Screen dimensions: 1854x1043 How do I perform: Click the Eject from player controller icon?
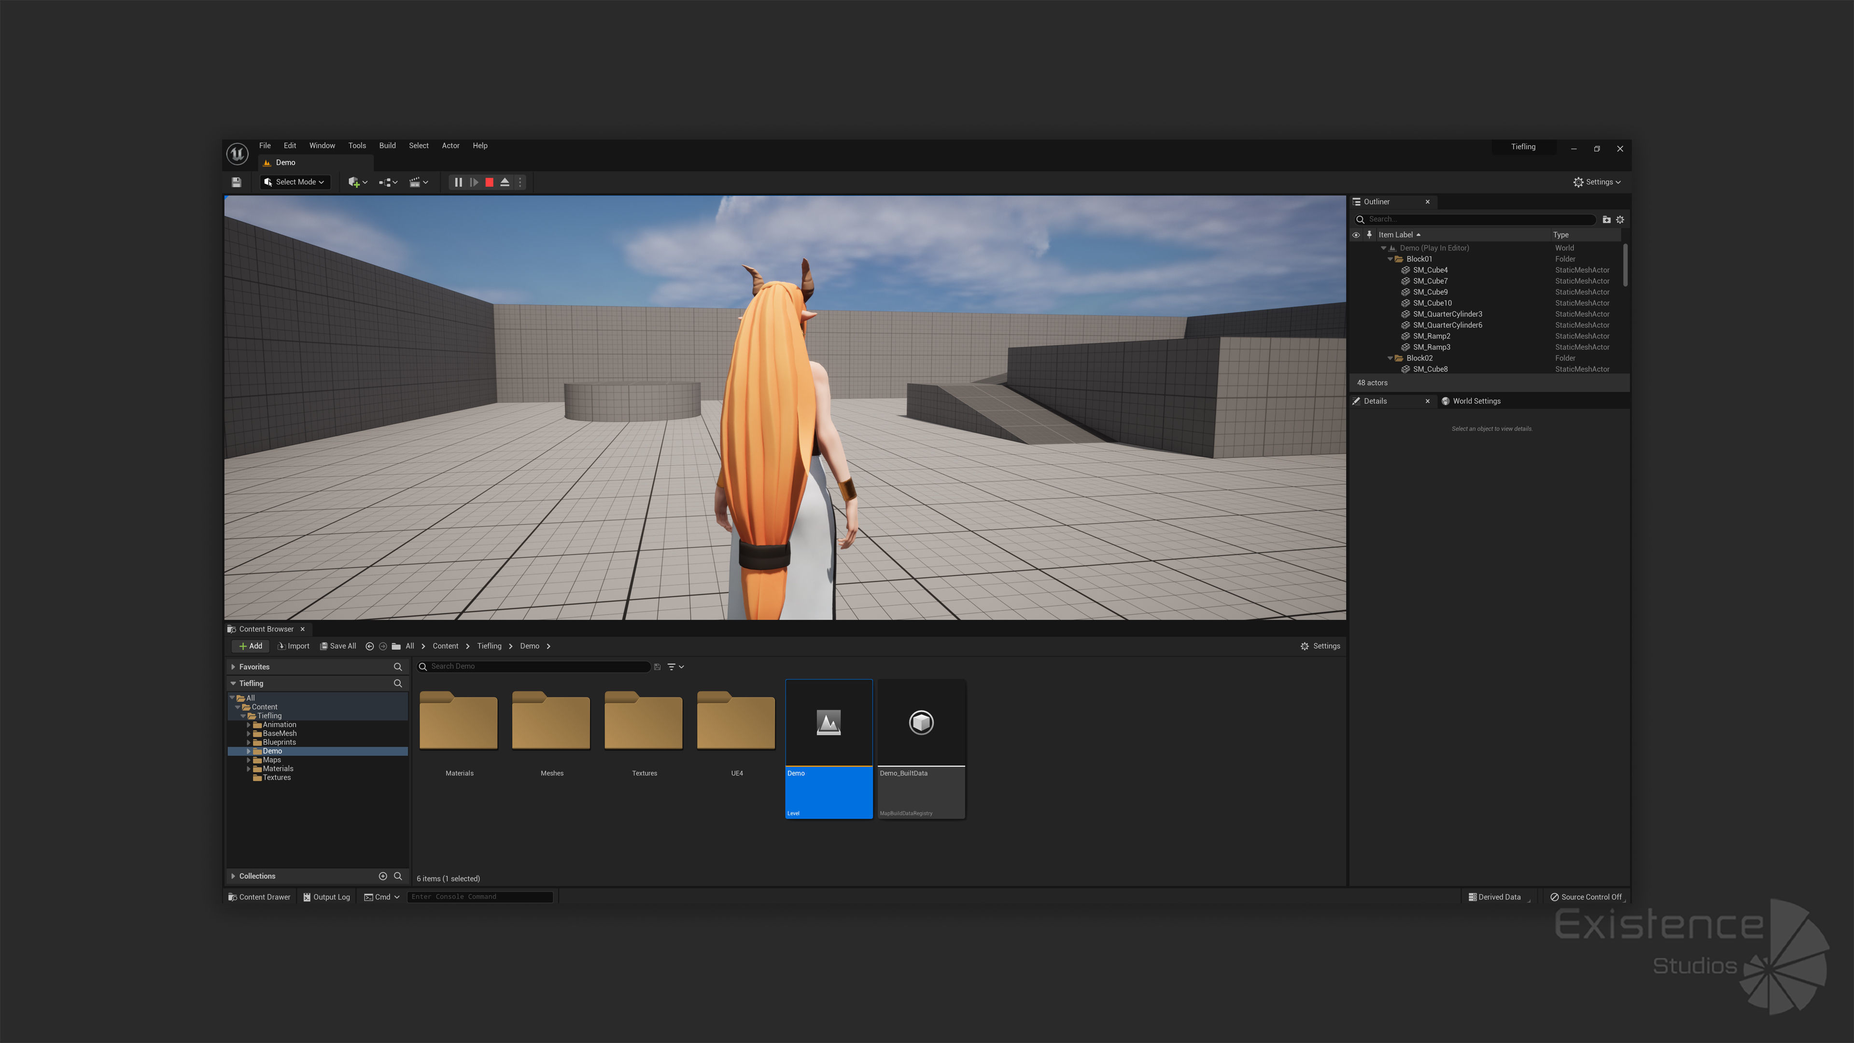(505, 182)
